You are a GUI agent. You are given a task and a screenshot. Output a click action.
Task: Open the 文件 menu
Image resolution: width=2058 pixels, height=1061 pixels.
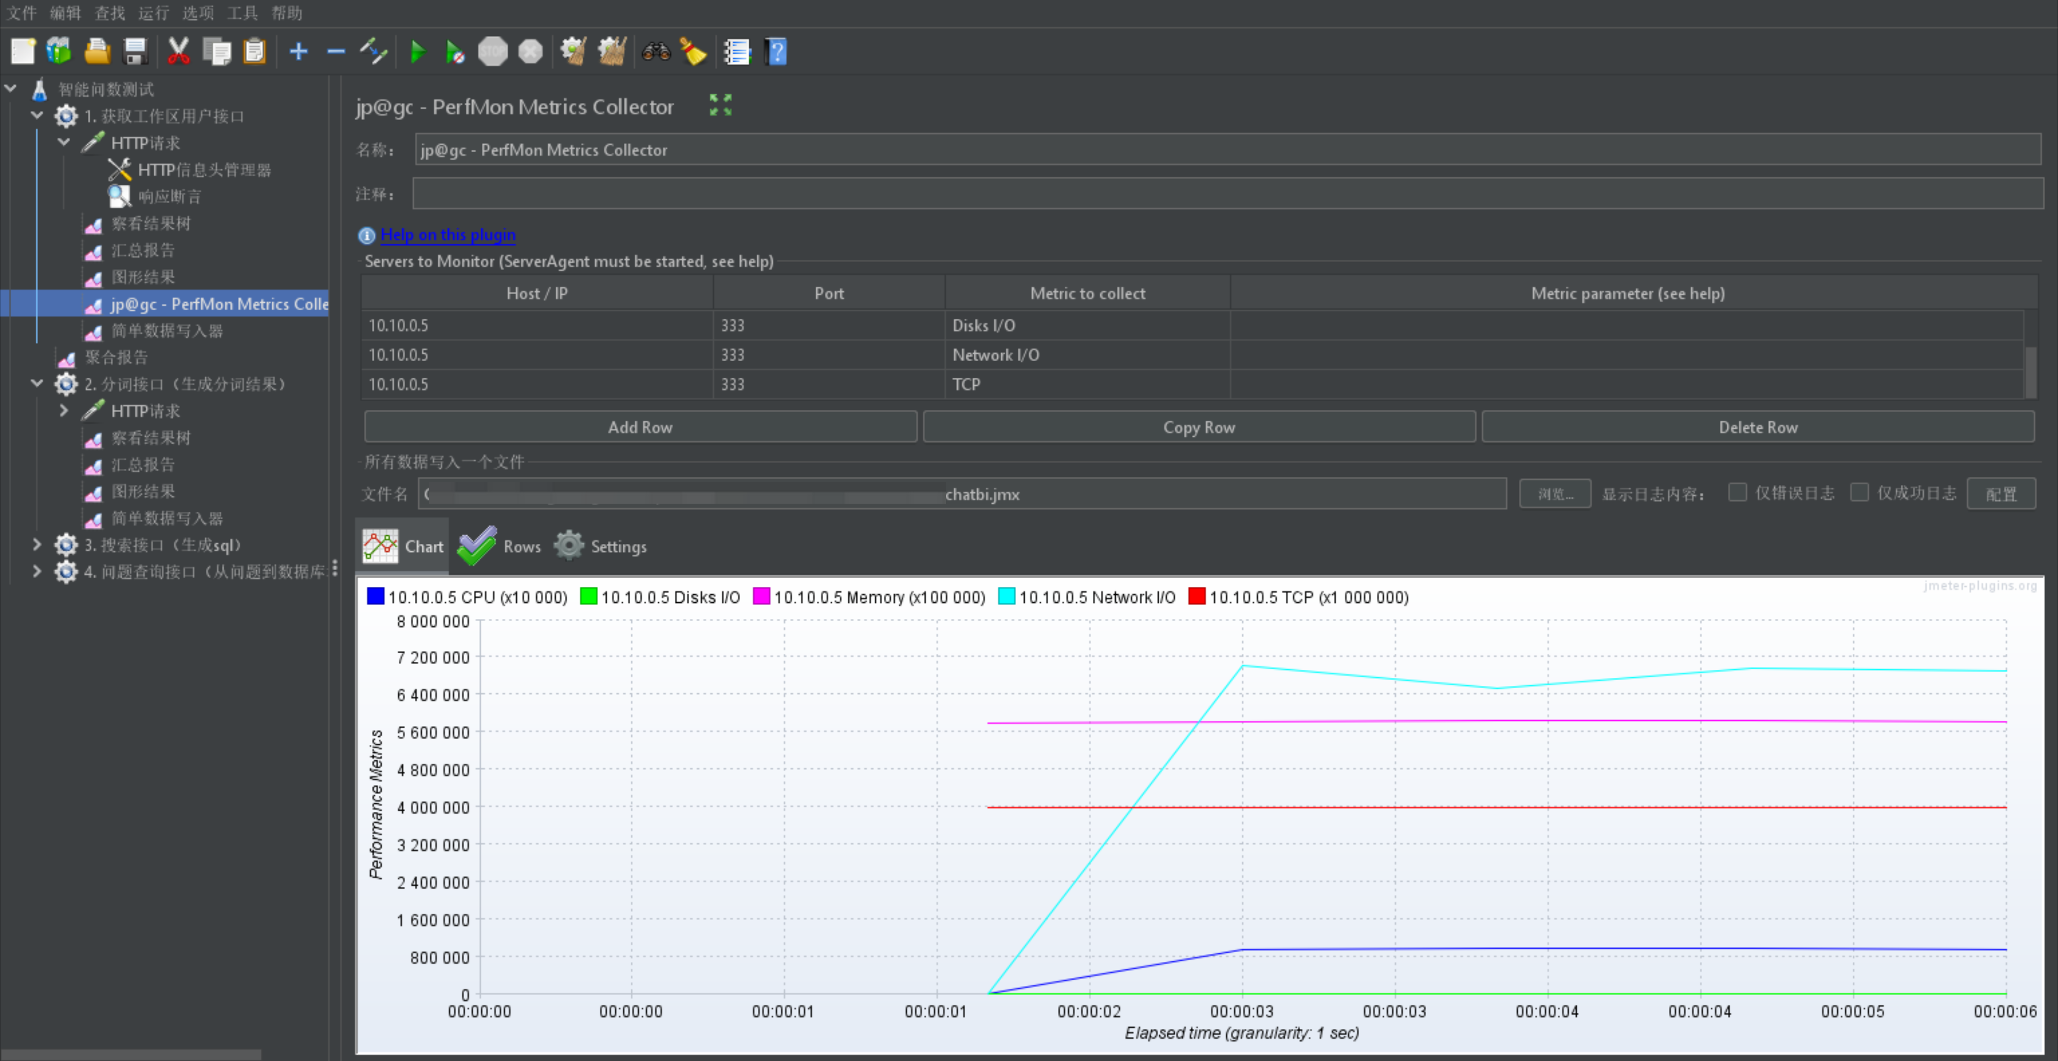coord(21,13)
